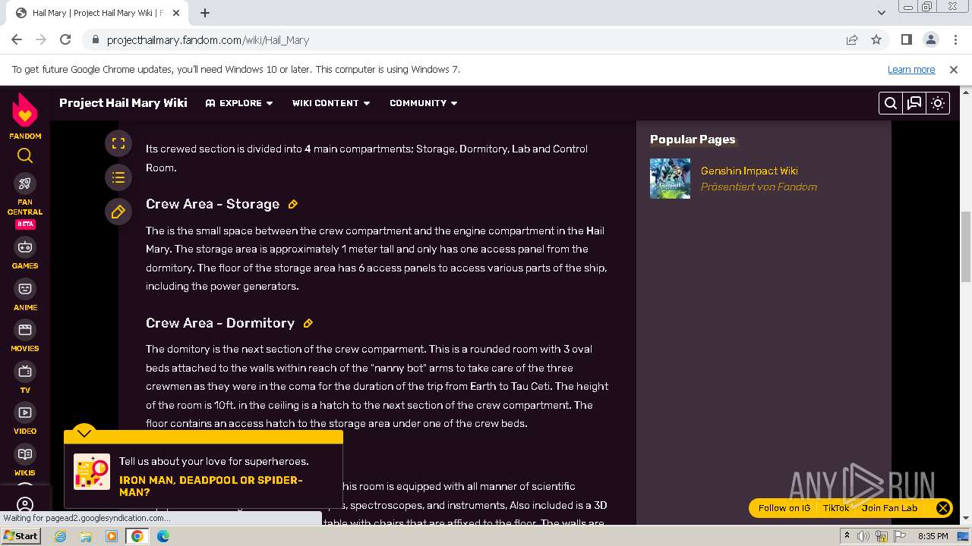The image size is (972, 546).
Task: Click Popular Pages heading
Action: (693, 140)
